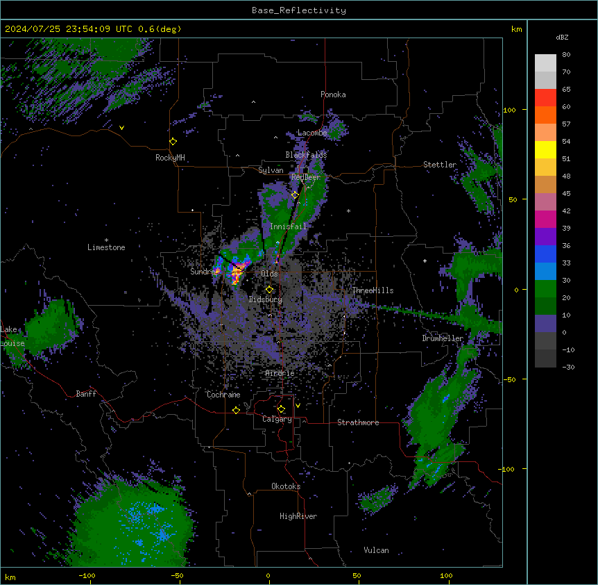Click the yellow 54 dBZ legend swatch
The width and height of the screenshot is (598, 585).
tap(545, 149)
